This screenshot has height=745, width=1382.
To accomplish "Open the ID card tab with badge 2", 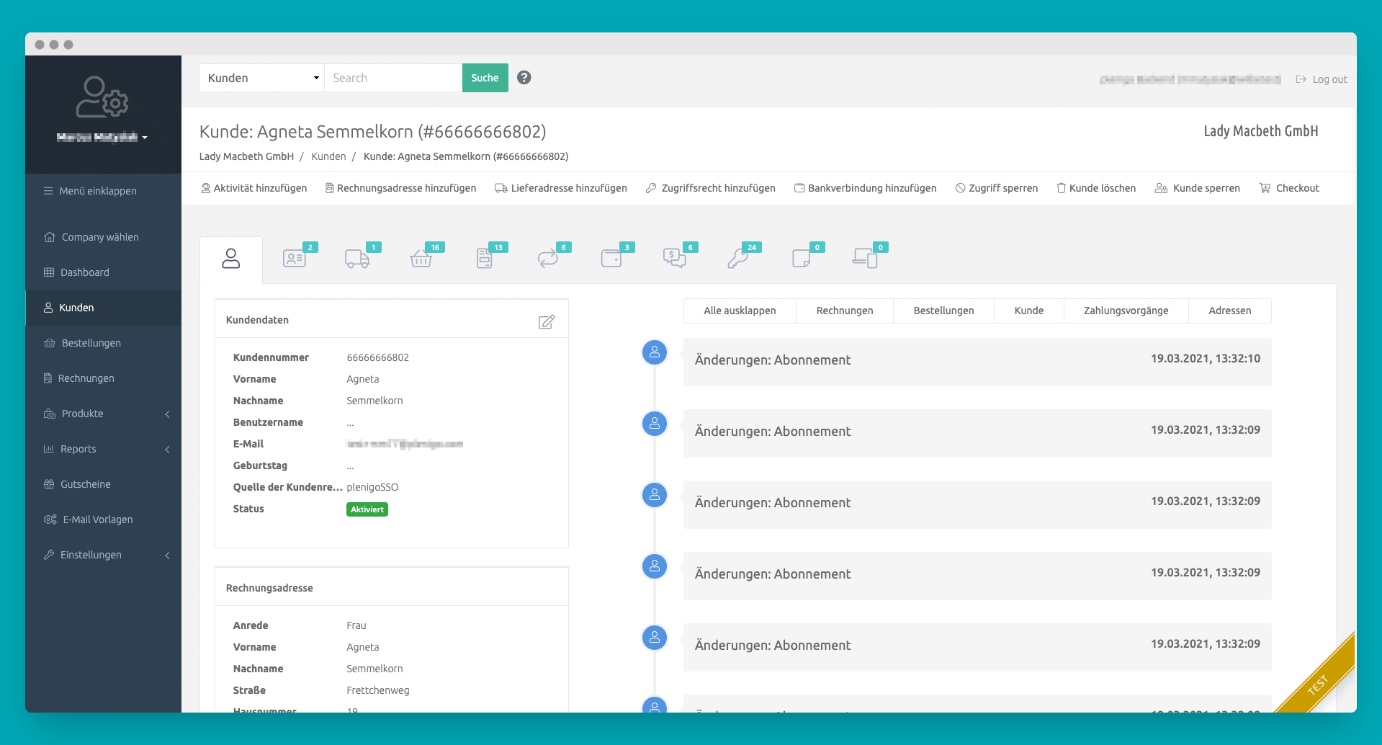I will [x=295, y=258].
